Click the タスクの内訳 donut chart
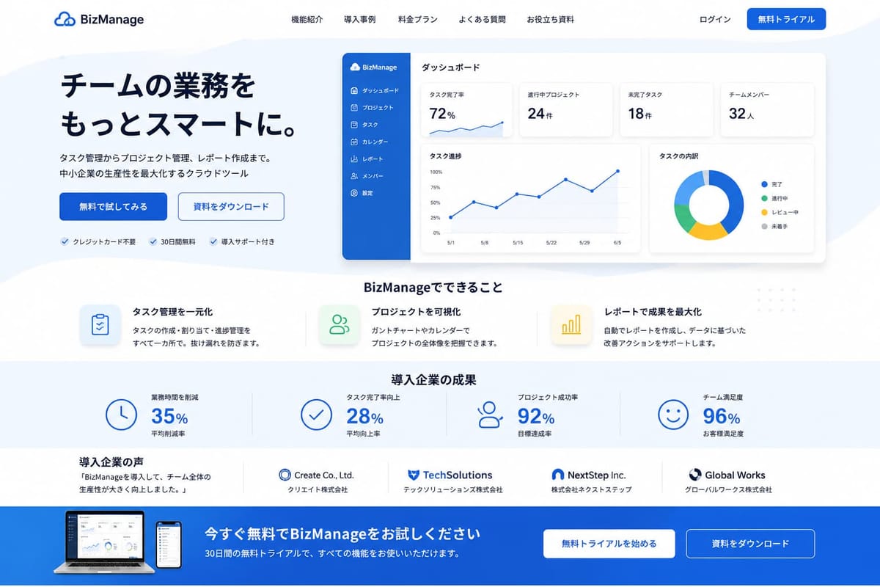This screenshot has width=880, height=587. (709, 205)
